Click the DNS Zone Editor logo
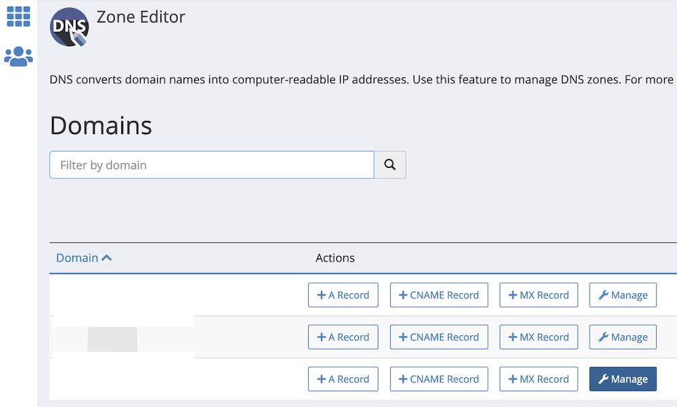Screen dimensions: 677x407 pyautogui.click(x=70, y=27)
